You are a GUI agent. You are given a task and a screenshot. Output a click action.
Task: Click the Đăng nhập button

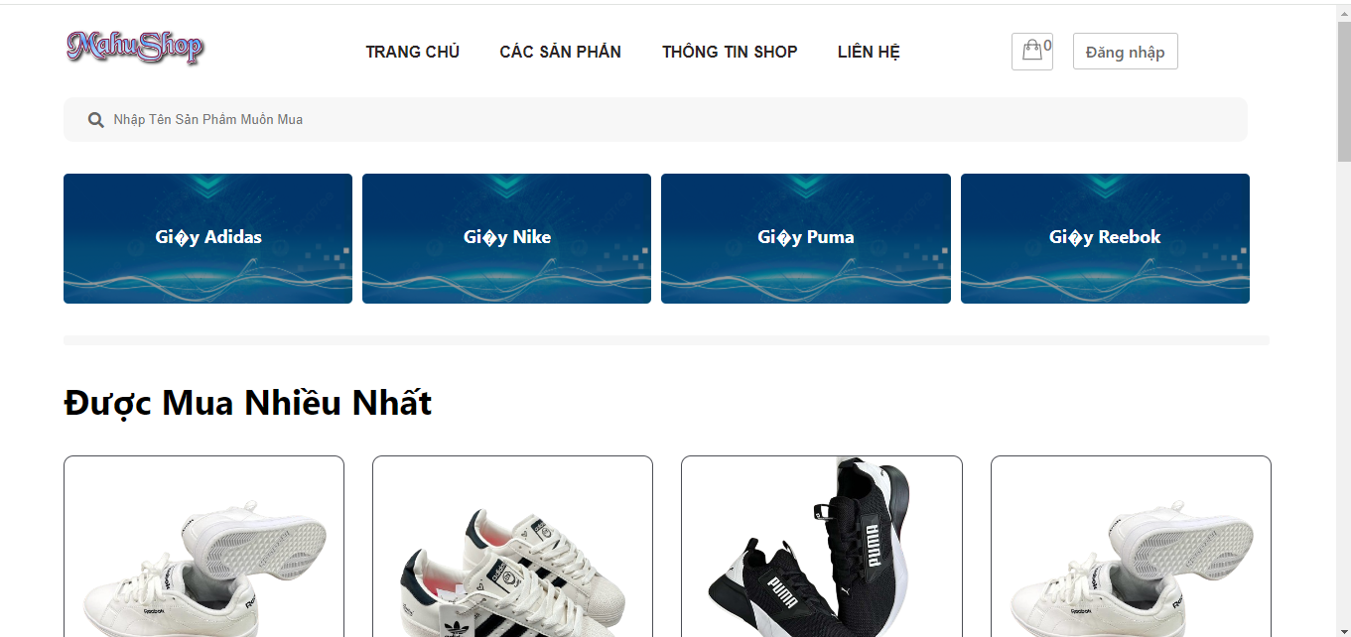pos(1125,52)
